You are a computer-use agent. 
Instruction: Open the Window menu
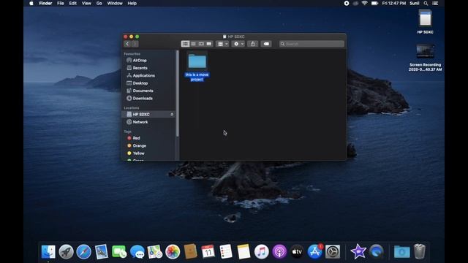tap(115, 3)
